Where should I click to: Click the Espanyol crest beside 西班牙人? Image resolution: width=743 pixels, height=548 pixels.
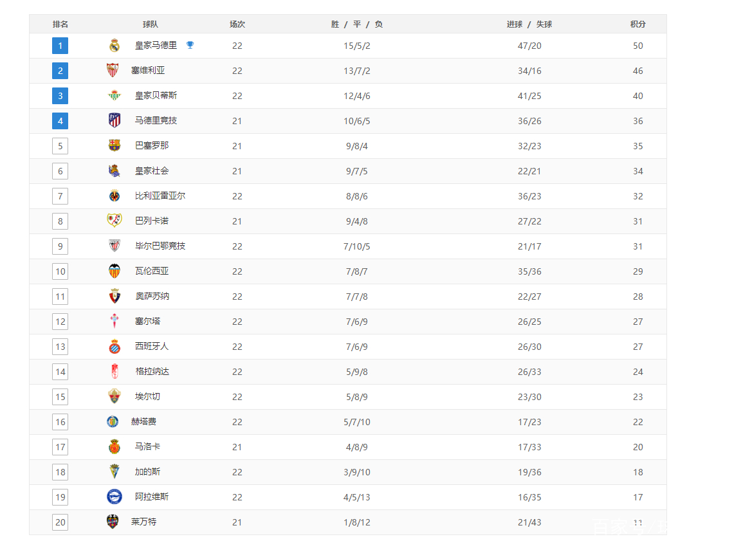115,346
